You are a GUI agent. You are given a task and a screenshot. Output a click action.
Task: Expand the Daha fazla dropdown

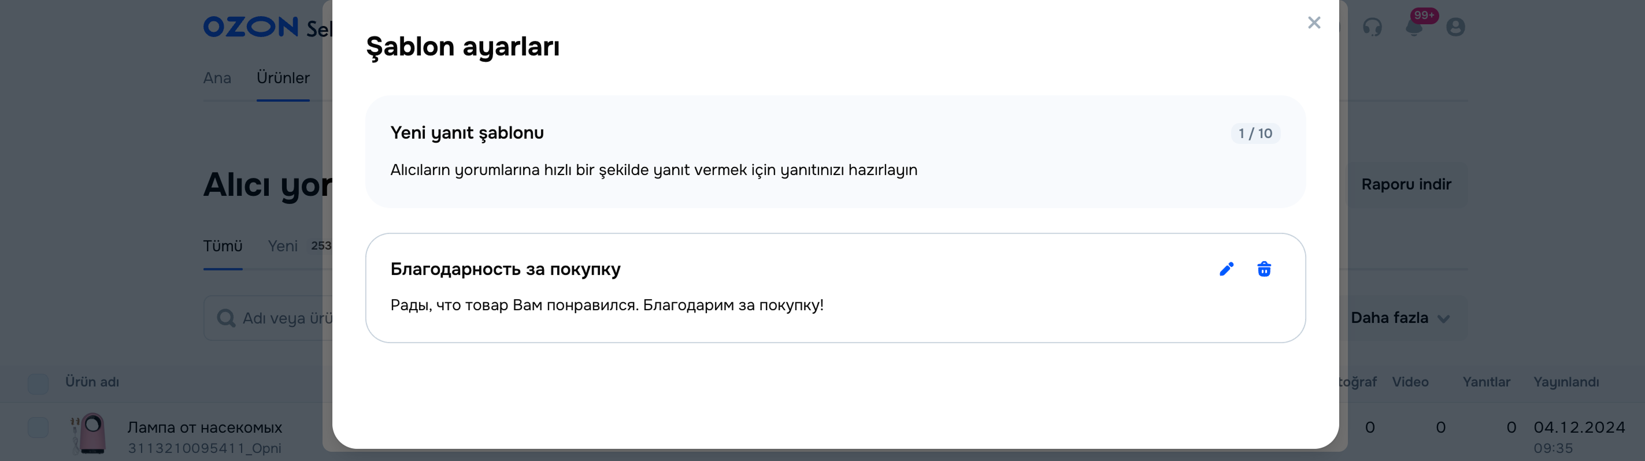pyautogui.click(x=1400, y=318)
